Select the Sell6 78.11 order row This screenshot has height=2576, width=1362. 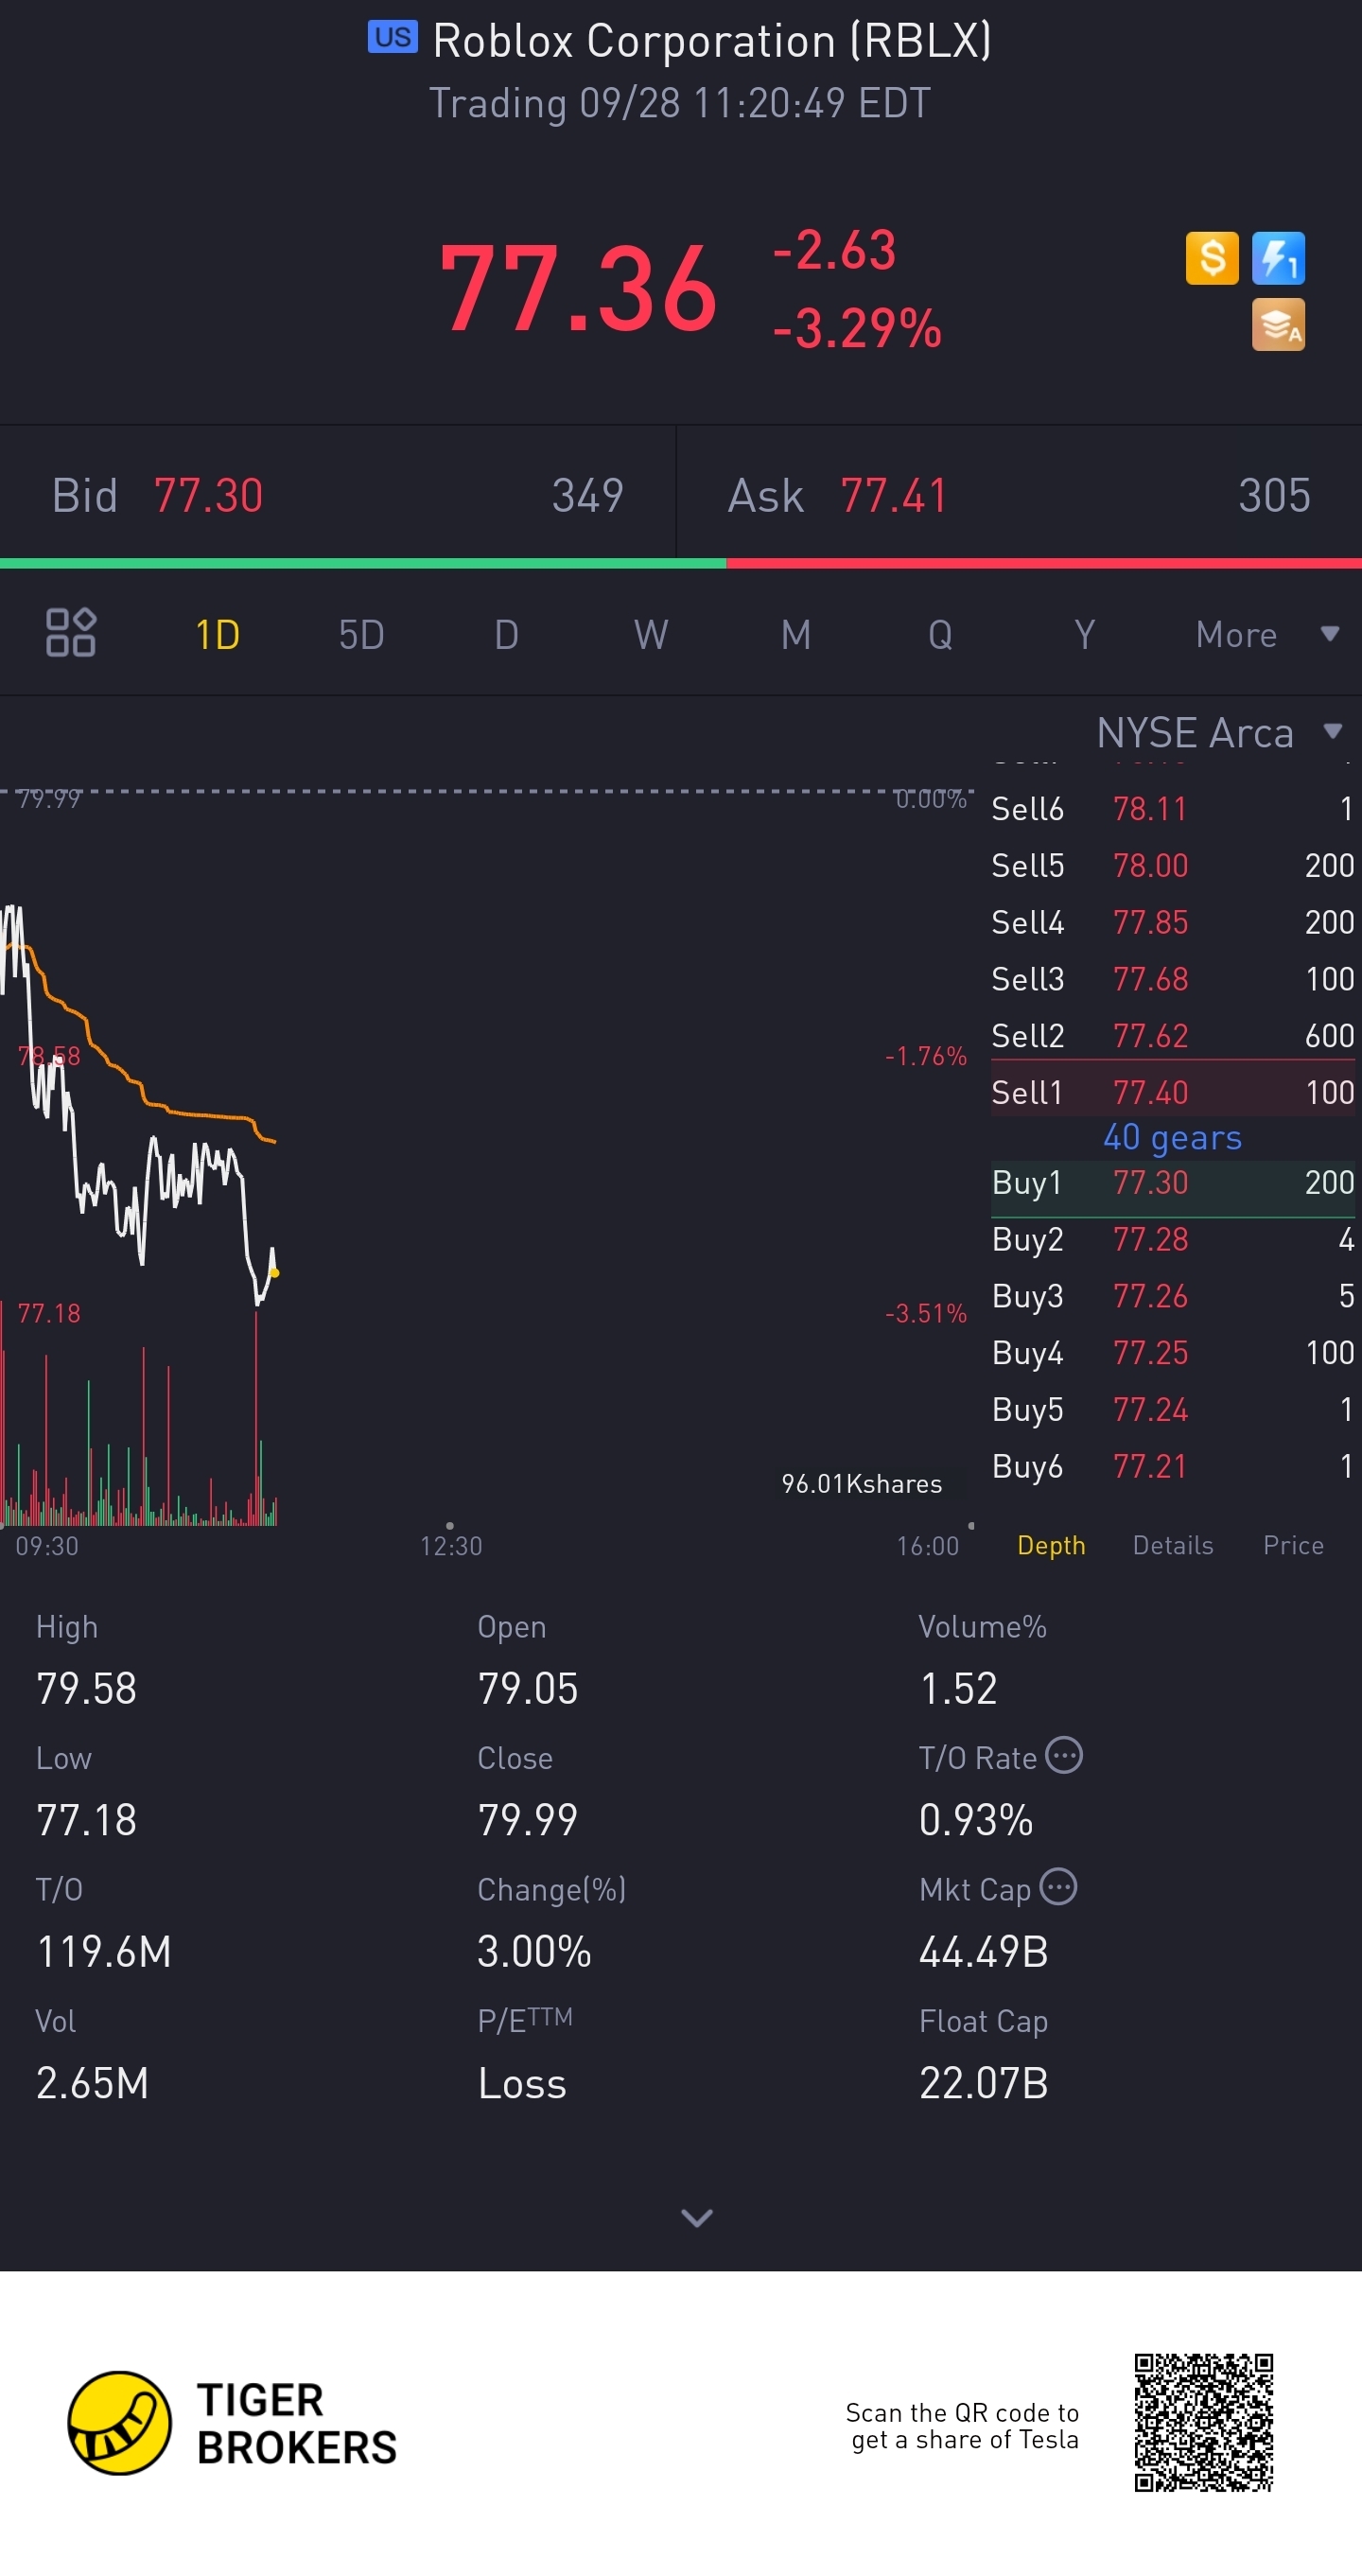(1173, 808)
